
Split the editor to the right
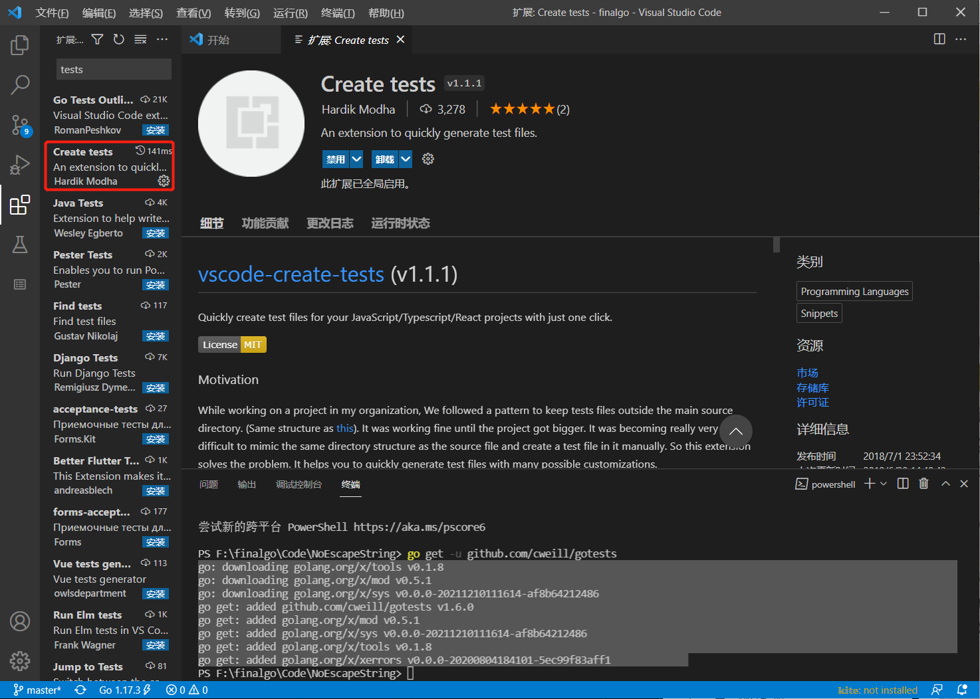pos(939,39)
